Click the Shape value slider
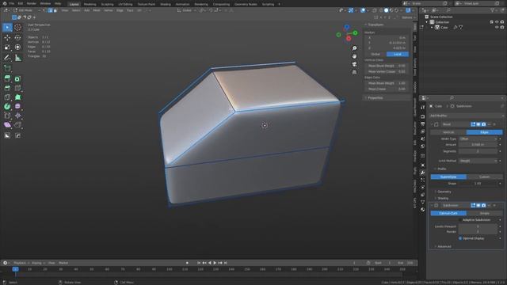This screenshot has height=285, width=507. [478, 183]
